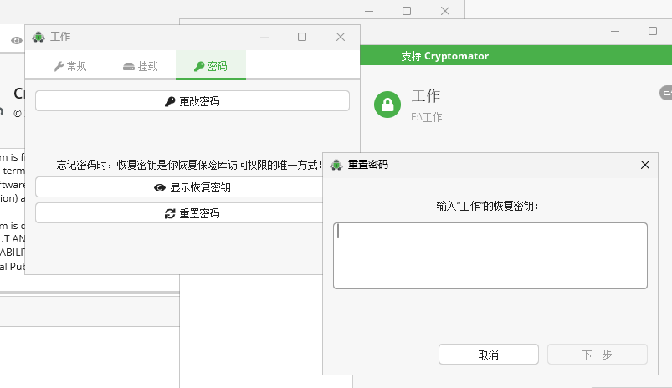Click inside the recovery key text area
672x388 pixels.
490,256
